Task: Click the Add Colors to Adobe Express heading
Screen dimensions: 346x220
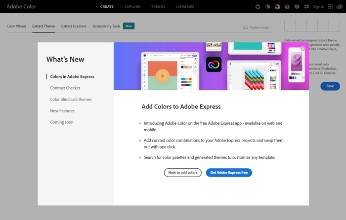Action: pyautogui.click(x=181, y=107)
